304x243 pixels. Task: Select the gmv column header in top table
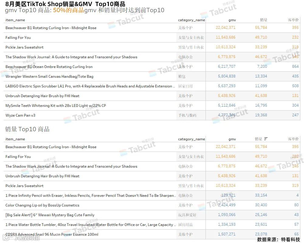(232, 20)
